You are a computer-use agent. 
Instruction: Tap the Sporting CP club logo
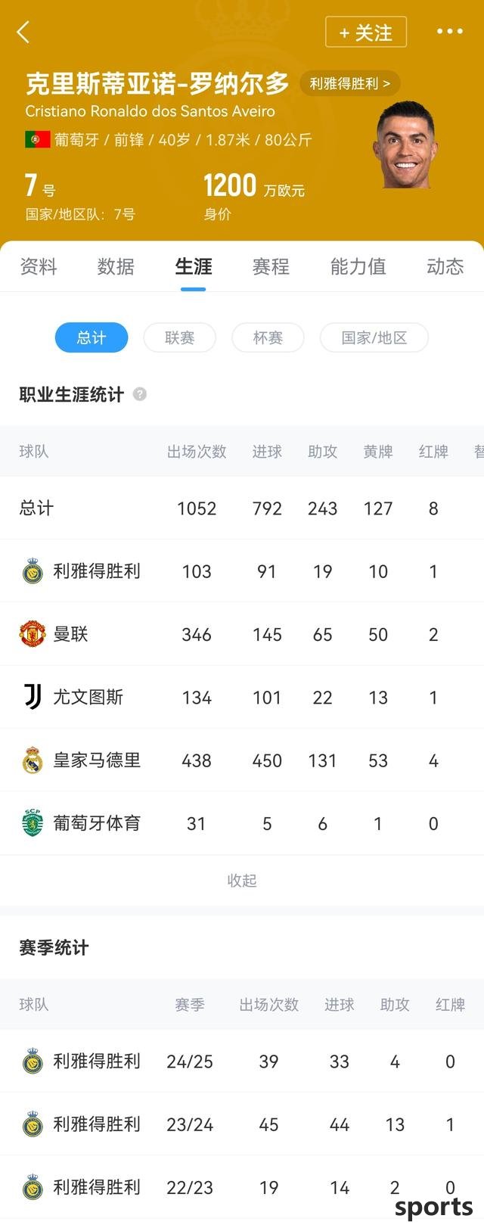(x=33, y=823)
